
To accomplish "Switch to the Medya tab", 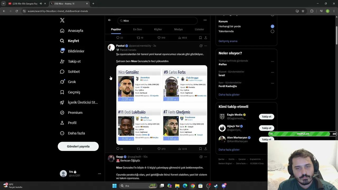I will tap(178, 29).
